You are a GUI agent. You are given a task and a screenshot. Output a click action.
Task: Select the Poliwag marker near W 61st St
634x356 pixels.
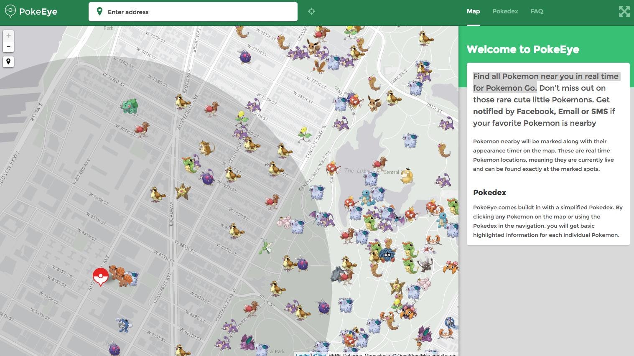tap(124, 324)
